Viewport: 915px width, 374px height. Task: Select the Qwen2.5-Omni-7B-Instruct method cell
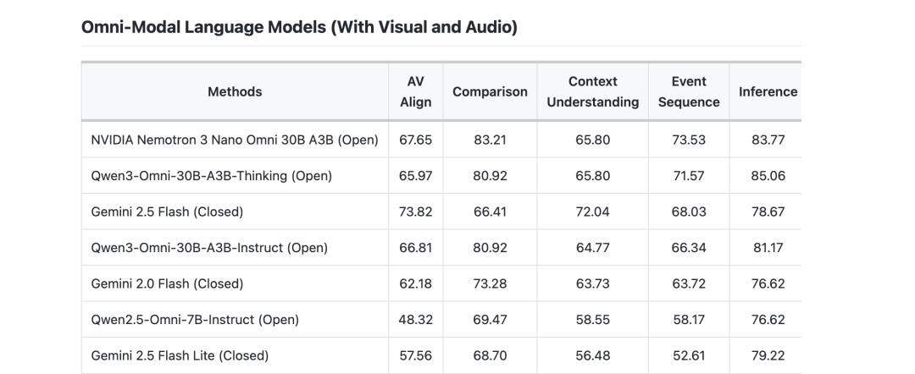tap(195, 320)
